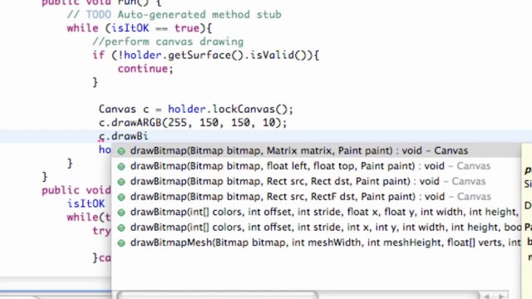Choose drawBitmap int[] colors with float x
532x299 pixels.
(x=316, y=213)
